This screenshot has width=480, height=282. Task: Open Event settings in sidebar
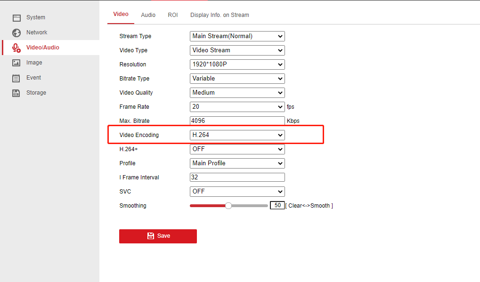[x=33, y=78]
